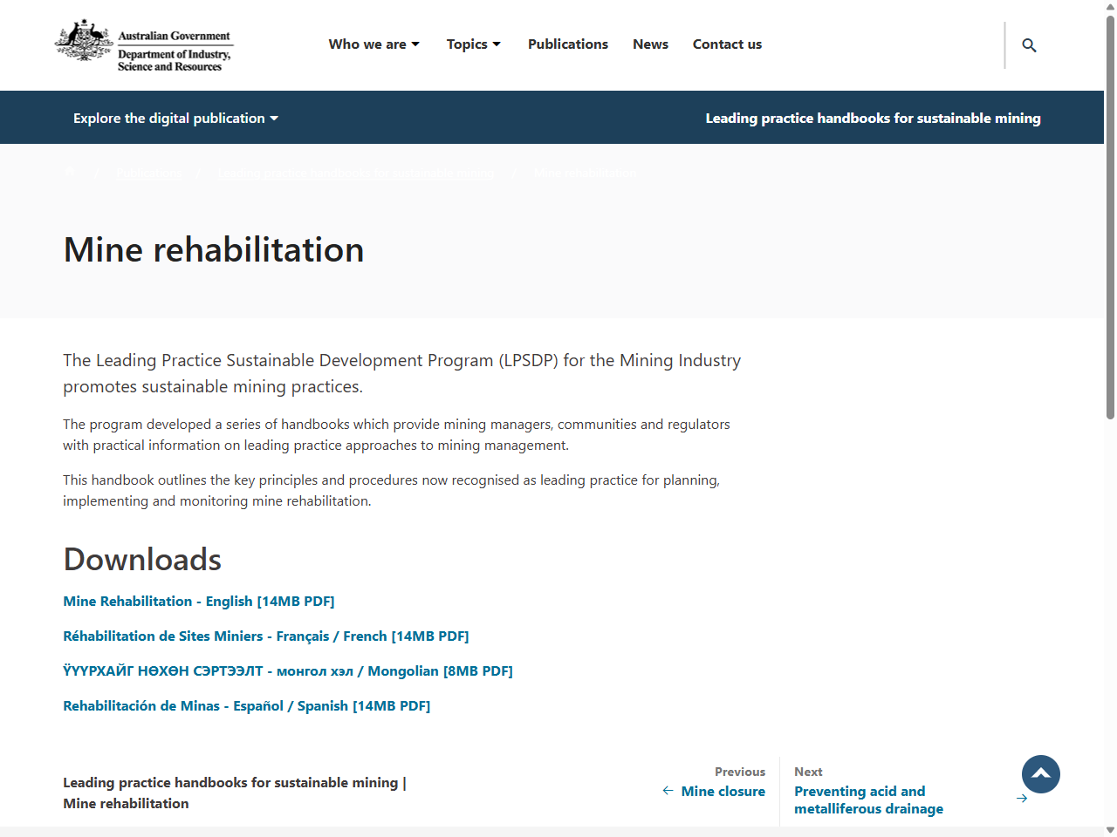1117x837 pixels.
Task: Click the Mine rehabilitation breadcrumb text
Action: click(585, 173)
